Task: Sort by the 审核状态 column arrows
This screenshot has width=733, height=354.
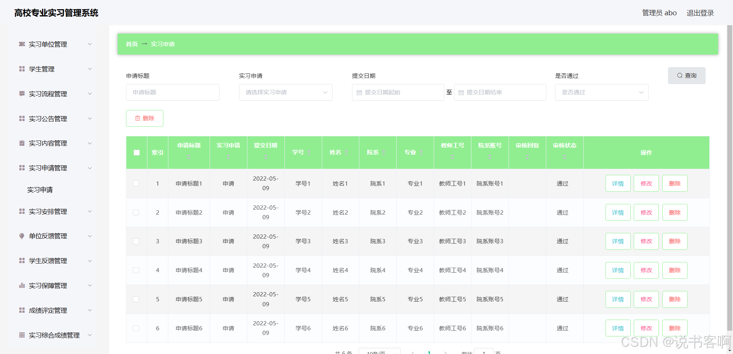Action: pos(565,157)
